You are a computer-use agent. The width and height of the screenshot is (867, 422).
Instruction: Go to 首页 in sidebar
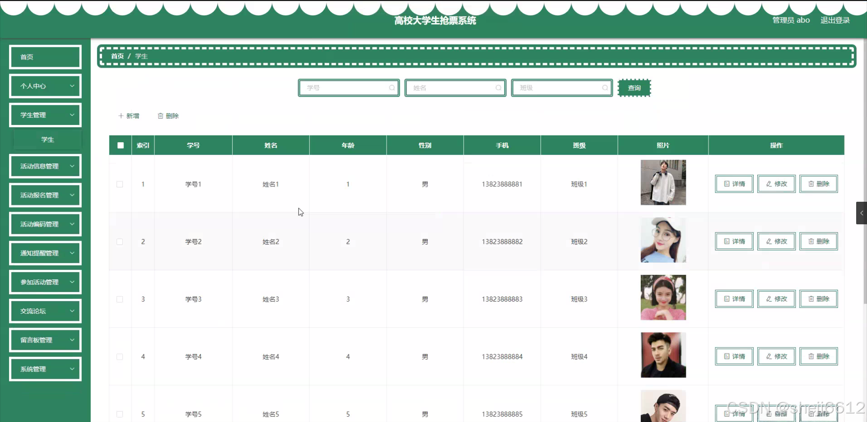click(45, 57)
